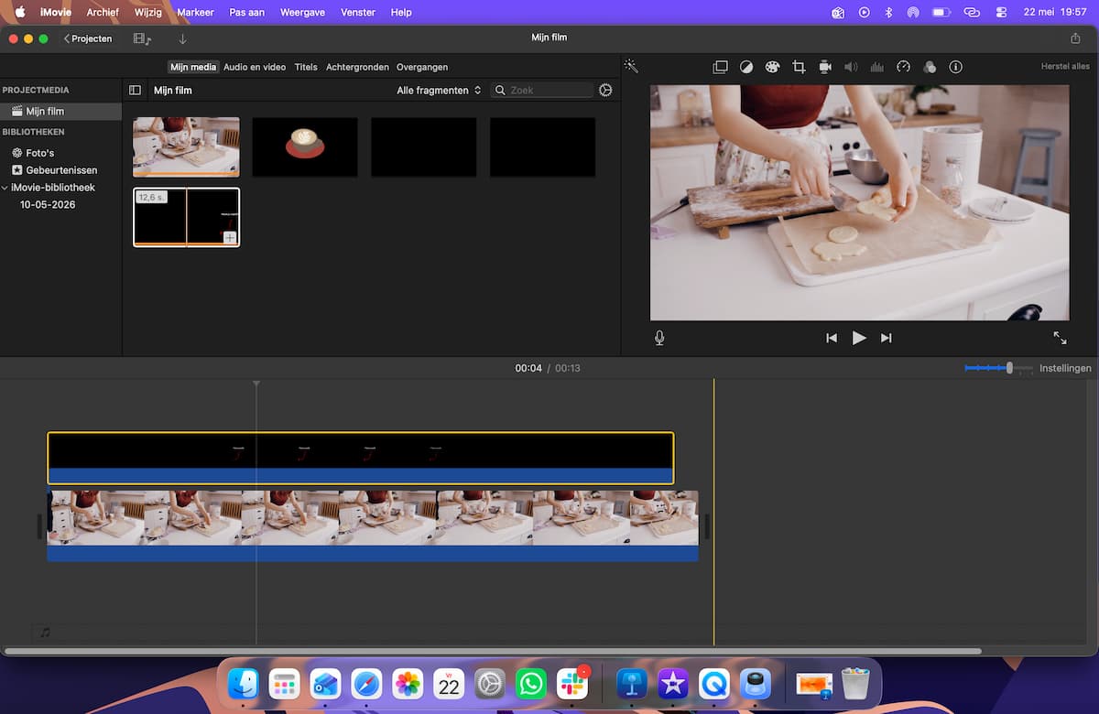Open the Archief menu
The width and height of the screenshot is (1099, 714).
[x=103, y=13]
